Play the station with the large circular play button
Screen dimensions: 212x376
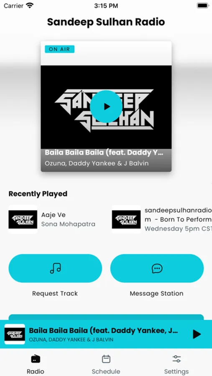coord(106,107)
